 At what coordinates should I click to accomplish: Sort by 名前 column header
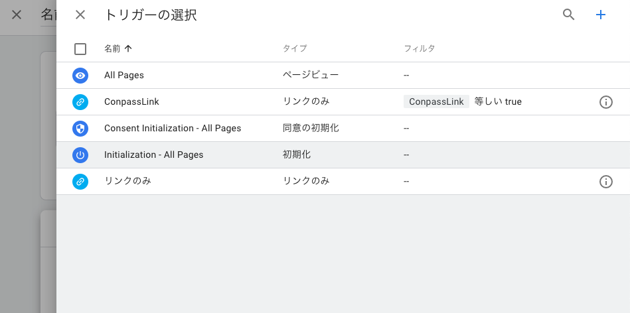click(x=112, y=49)
